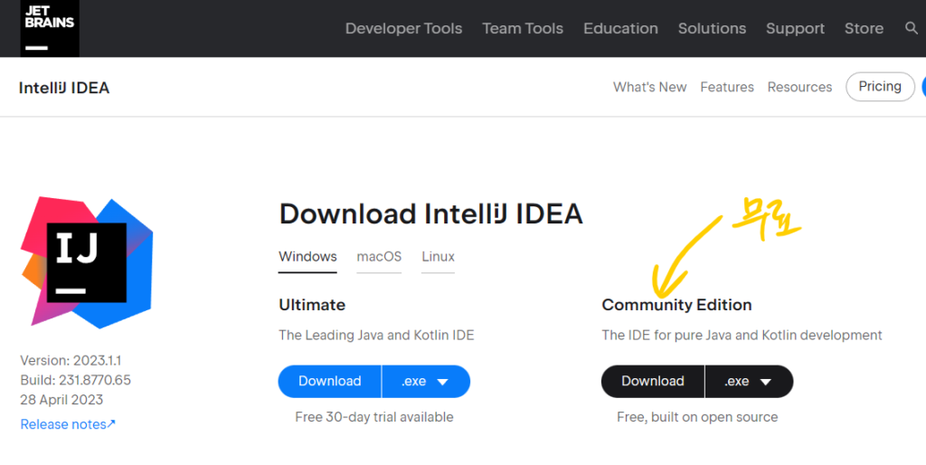Click the JetBrains logo
The height and width of the screenshot is (465, 926).
coord(50,28)
